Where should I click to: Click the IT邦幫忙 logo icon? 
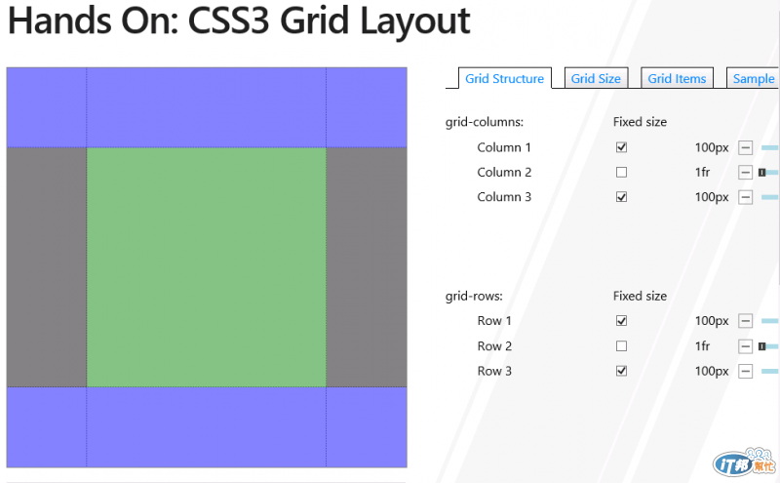[x=745, y=463]
